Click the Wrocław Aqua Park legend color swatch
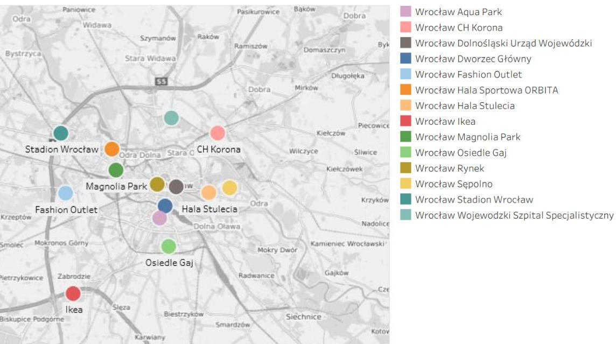 [406, 12]
